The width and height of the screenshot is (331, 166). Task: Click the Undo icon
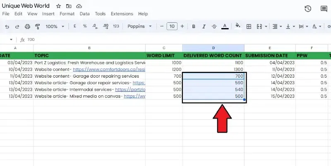(x=7, y=26)
